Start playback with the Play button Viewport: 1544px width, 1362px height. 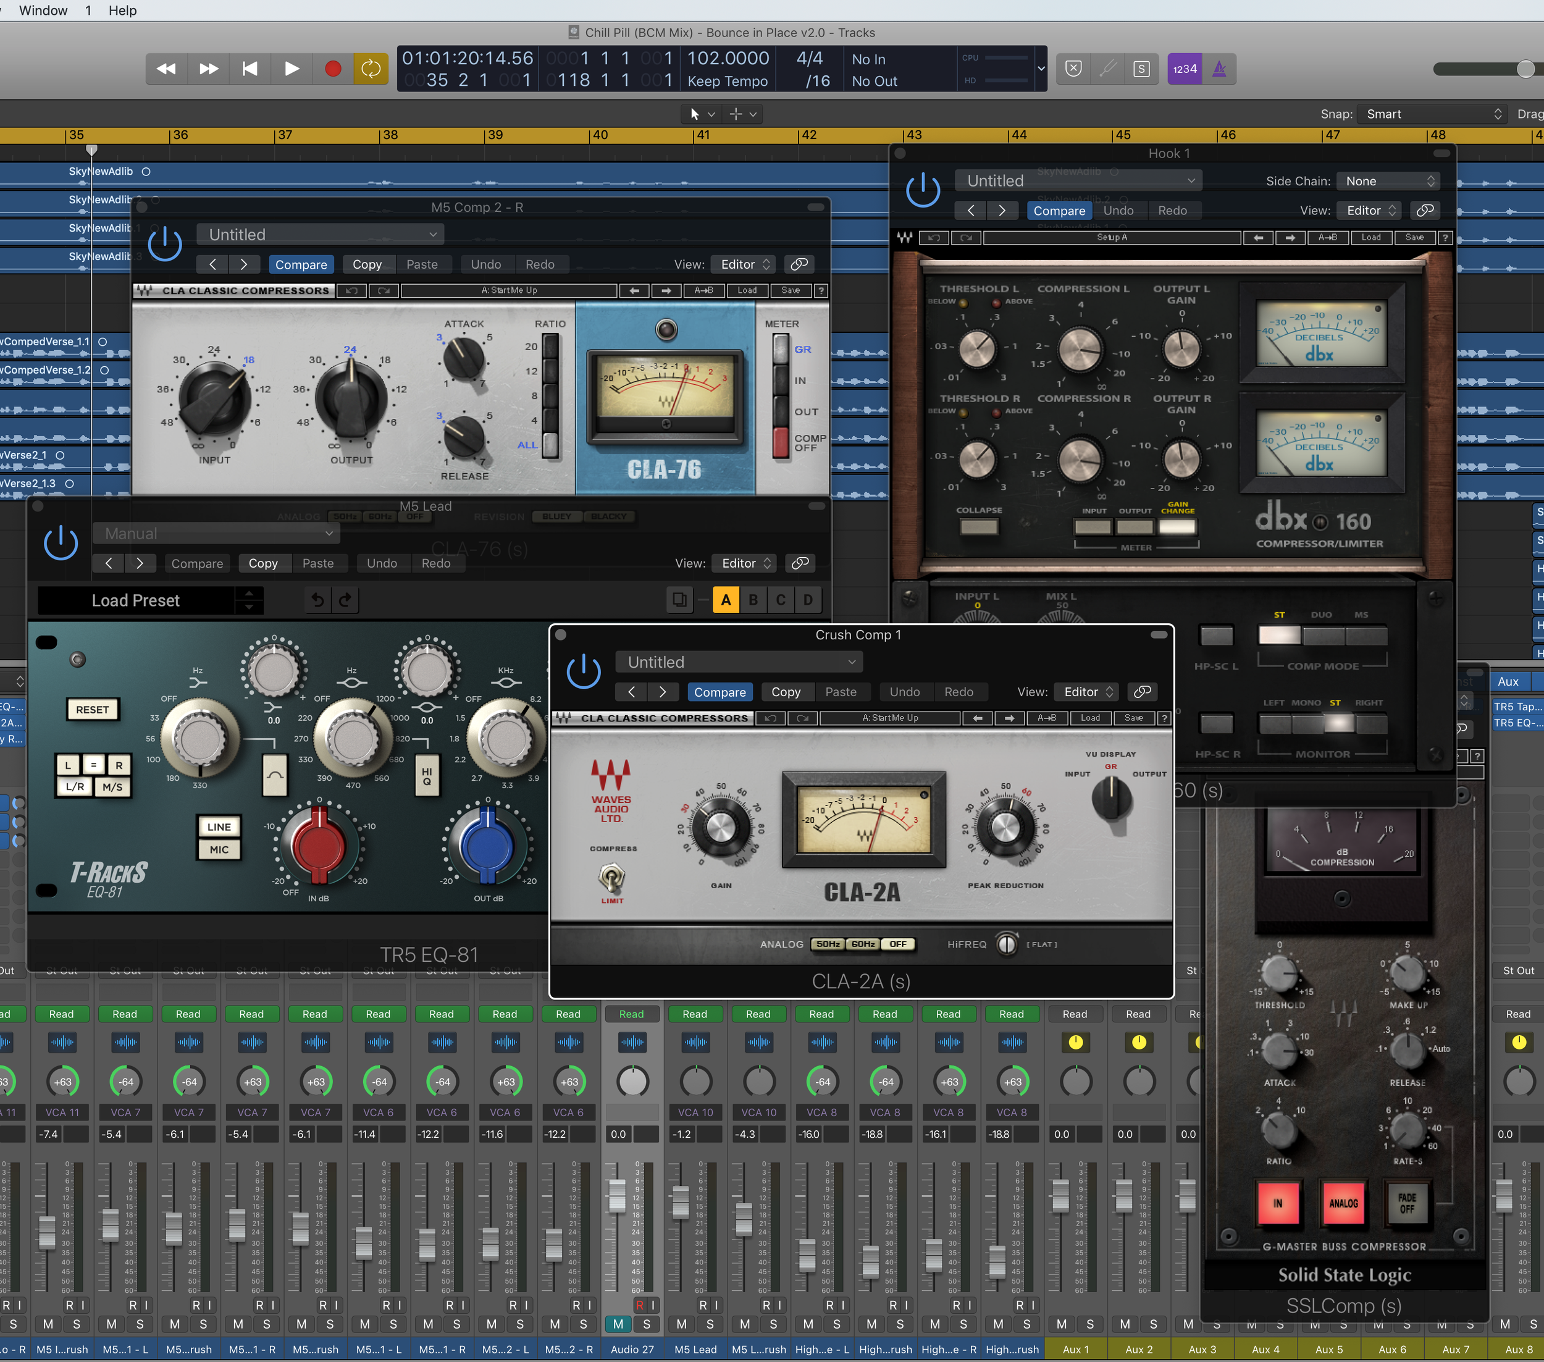292,69
